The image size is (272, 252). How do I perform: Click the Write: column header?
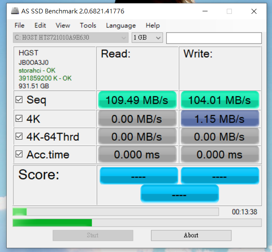click(198, 54)
